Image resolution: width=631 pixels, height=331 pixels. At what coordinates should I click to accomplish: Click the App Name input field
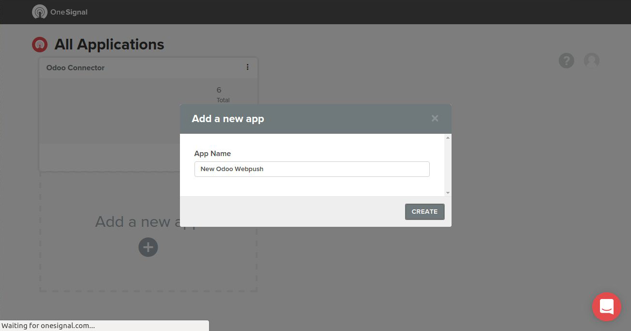tap(312, 169)
